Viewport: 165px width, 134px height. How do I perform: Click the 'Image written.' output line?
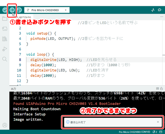(28, 120)
